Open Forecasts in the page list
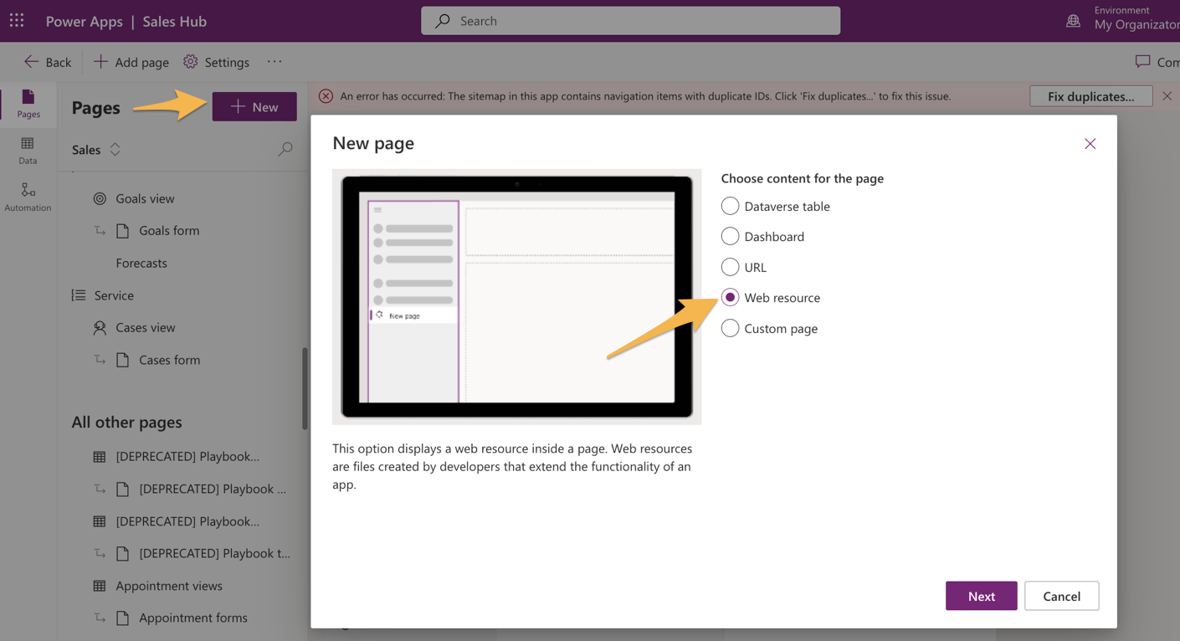1180x641 pixels. pyautogui.click(x=141, y=263)
